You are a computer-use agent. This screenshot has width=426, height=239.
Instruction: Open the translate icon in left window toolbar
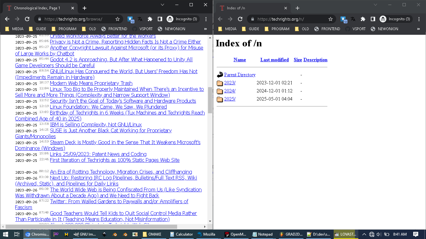[x=140, y=19]
